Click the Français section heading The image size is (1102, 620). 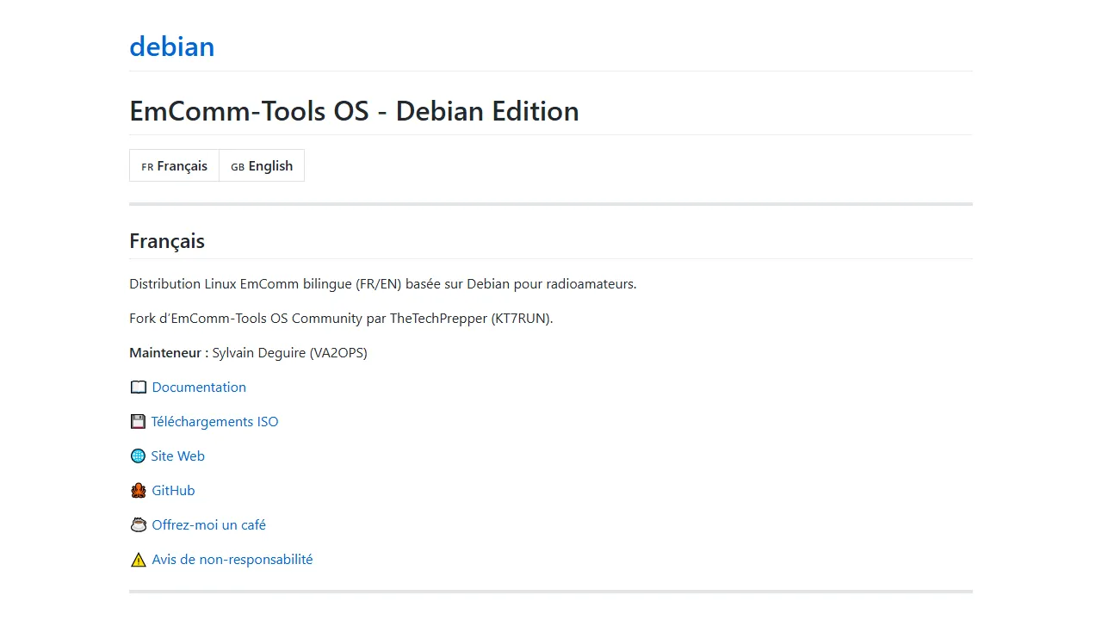pyautogui.click(x=167, y=241)
